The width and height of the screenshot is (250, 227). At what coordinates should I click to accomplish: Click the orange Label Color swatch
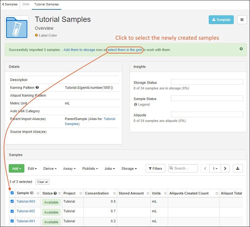(37, 35)
